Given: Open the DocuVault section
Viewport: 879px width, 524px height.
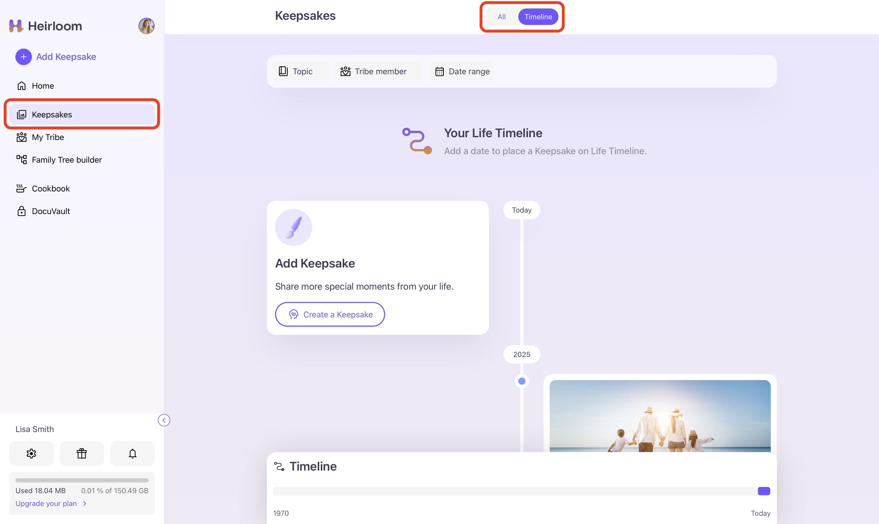Looking at the screenshot, I should tap(50, 211).
